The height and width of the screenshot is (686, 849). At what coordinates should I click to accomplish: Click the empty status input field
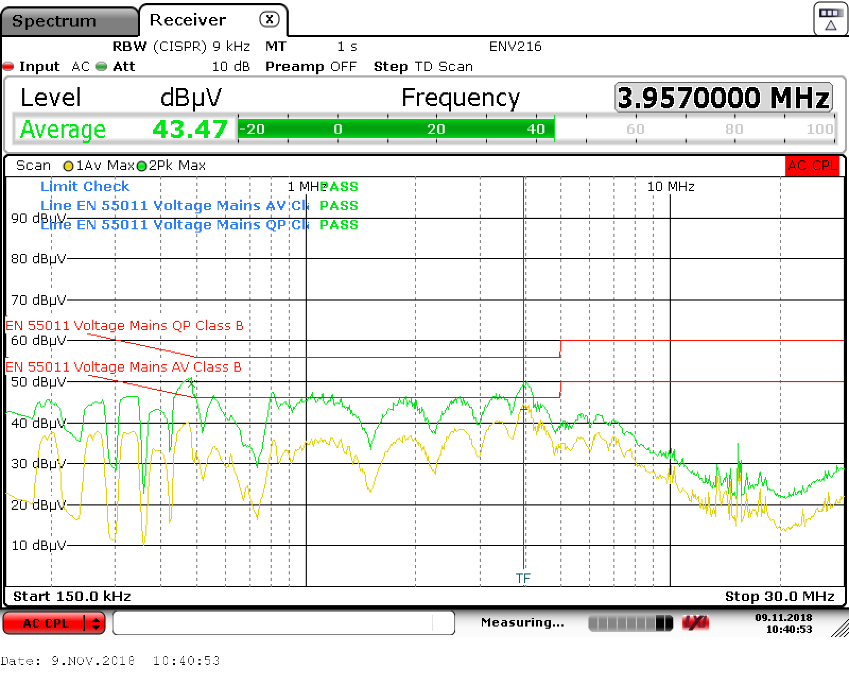click(283, 623)
